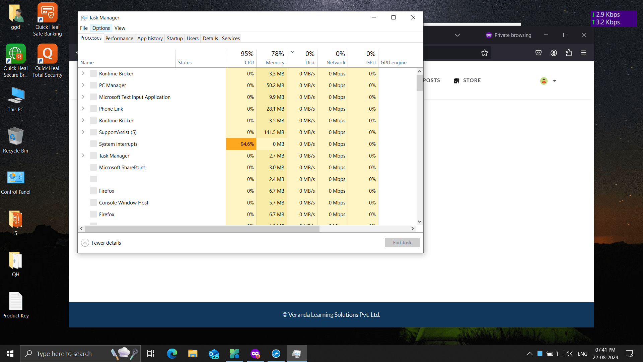Open Quick Heal Safe Banking desktop icon
Viewport: 643px width, 362px height.
click(47, 19)
